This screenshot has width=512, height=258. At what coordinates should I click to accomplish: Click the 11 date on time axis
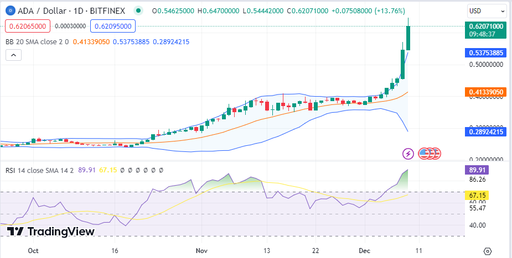pyautogui.click(x=418, y=250)
